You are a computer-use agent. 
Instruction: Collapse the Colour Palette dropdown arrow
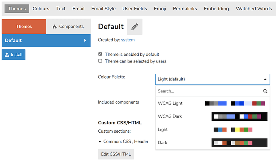click(265, 79)
